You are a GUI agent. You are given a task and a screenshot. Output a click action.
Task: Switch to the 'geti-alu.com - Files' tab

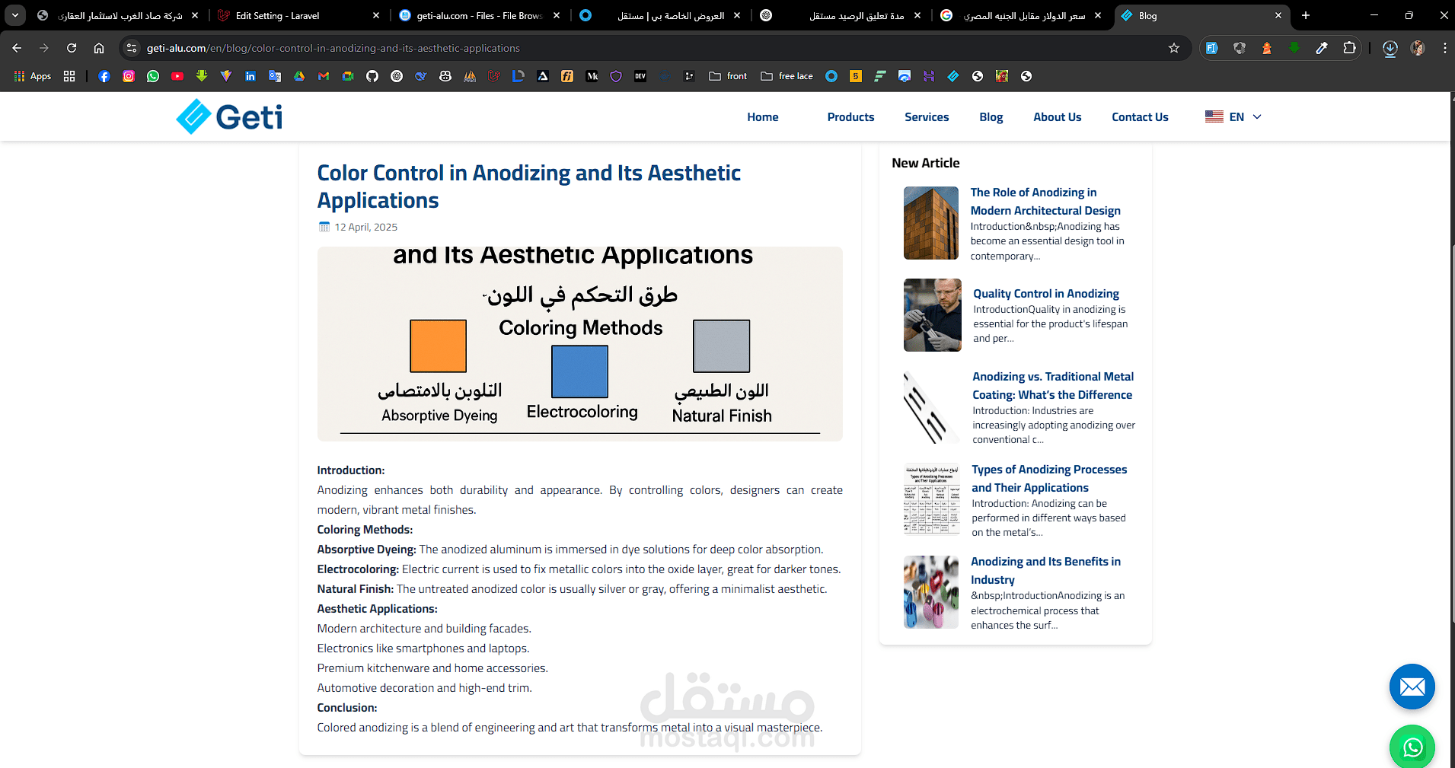480,15
